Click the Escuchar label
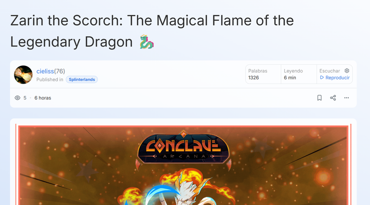Screen dimensions: 370x205 coord(330,71)
